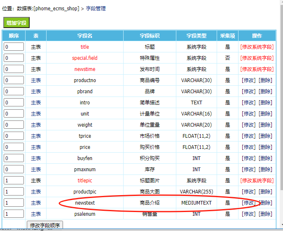Click the order input for the titlepic row
The height and width of the screenshot is (231, 283).
14,181
